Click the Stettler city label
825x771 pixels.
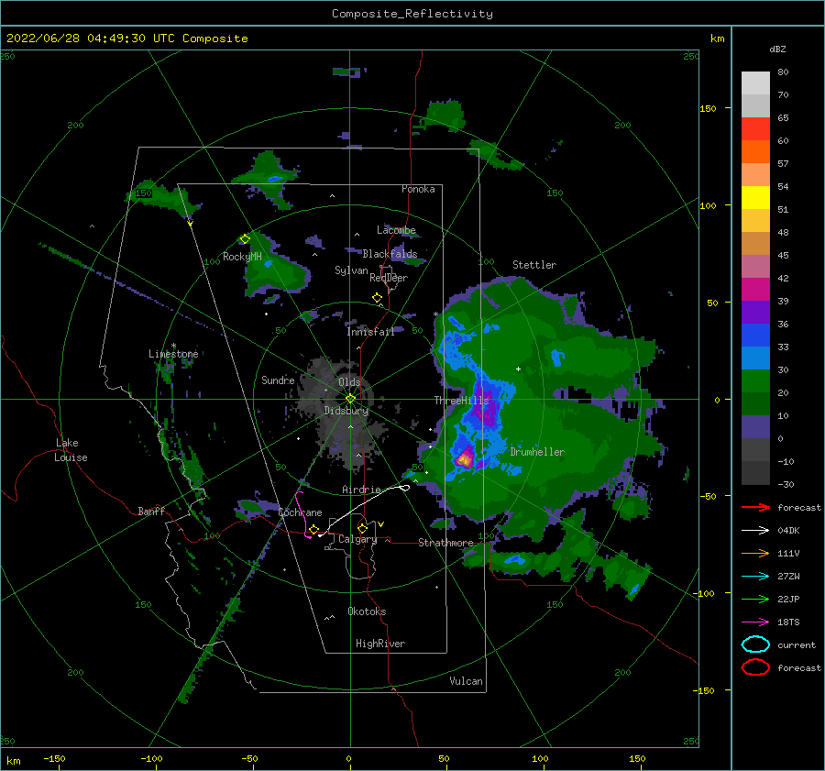point(534,265)
